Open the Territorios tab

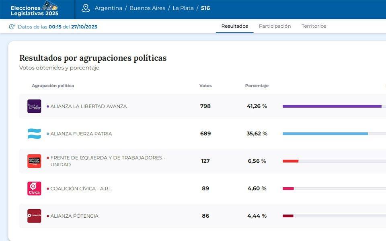click(x=314, y=26)
